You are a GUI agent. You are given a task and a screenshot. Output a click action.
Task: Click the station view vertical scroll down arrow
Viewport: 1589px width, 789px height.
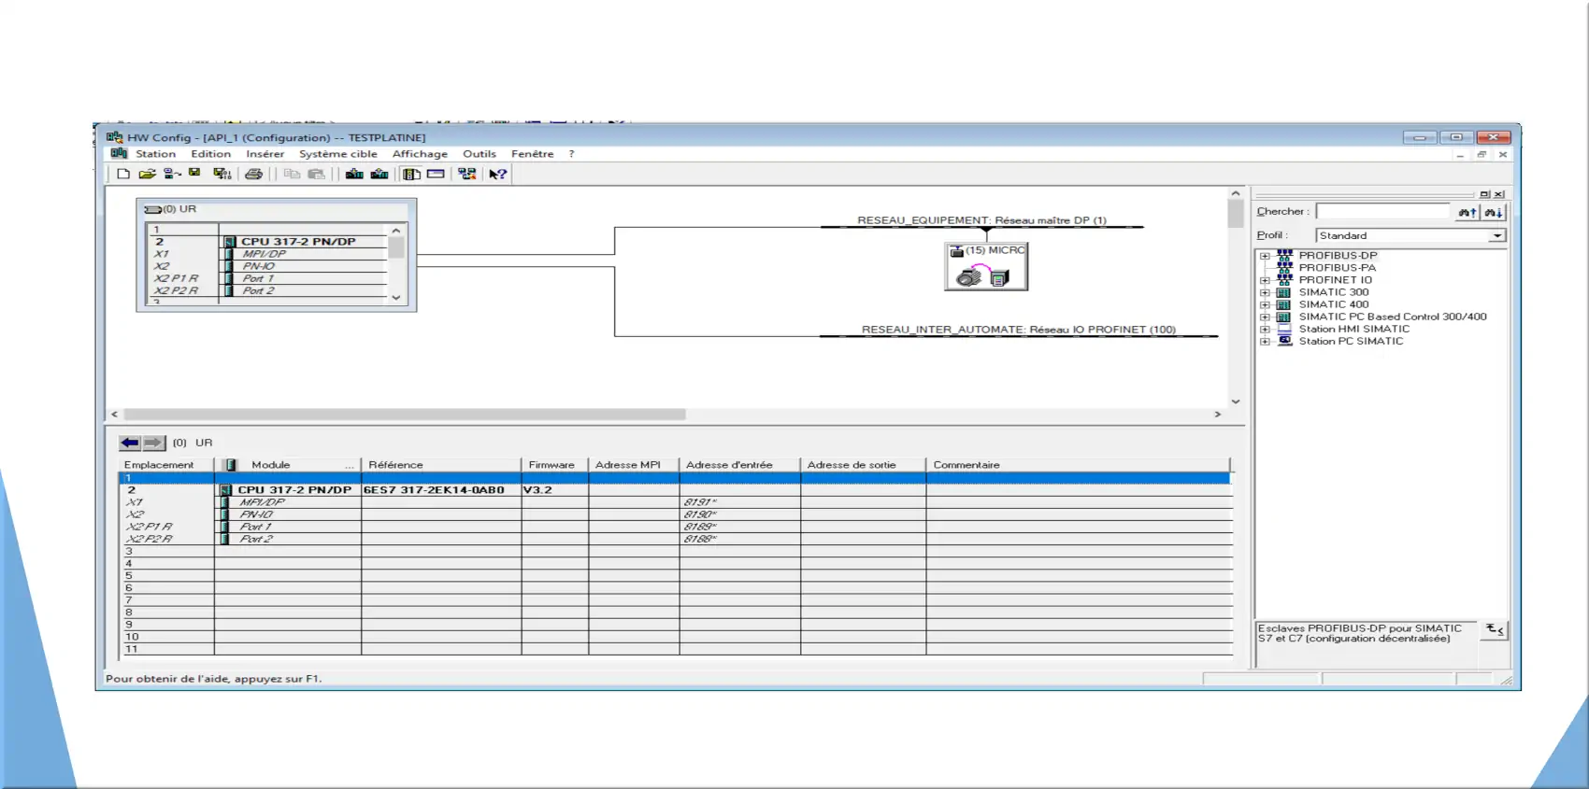[1236, 402]
